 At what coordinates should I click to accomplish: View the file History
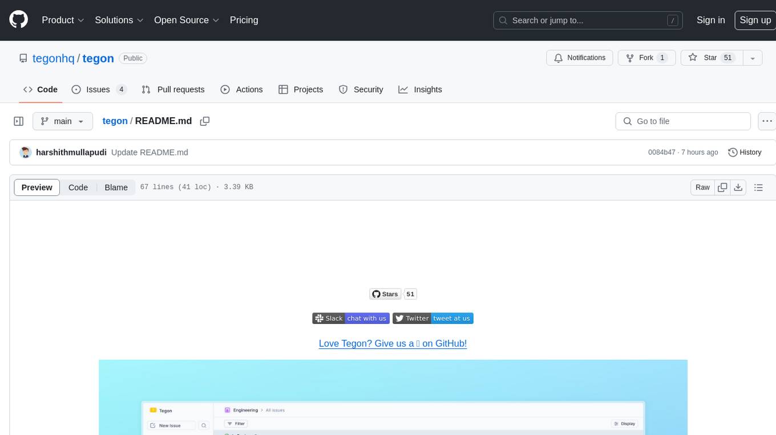745,153
